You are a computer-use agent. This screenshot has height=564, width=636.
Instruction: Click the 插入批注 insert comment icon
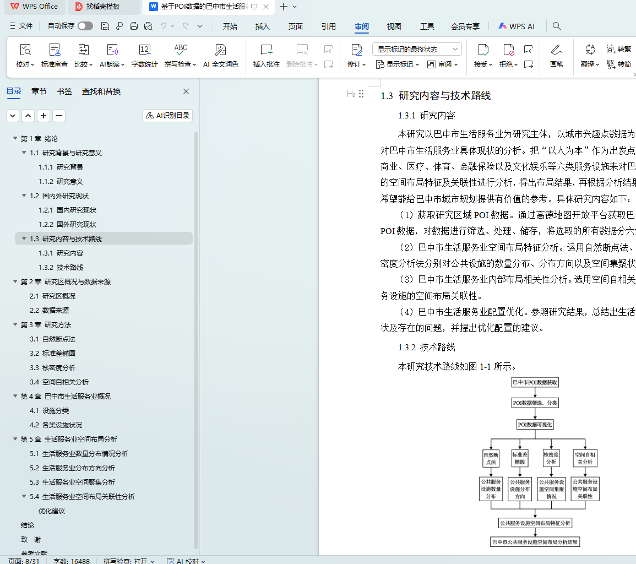point(267,51)
